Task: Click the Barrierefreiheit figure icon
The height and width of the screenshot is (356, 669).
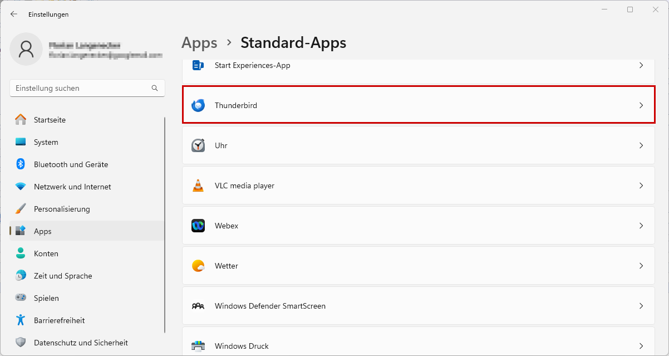Action: click(21, 320)
